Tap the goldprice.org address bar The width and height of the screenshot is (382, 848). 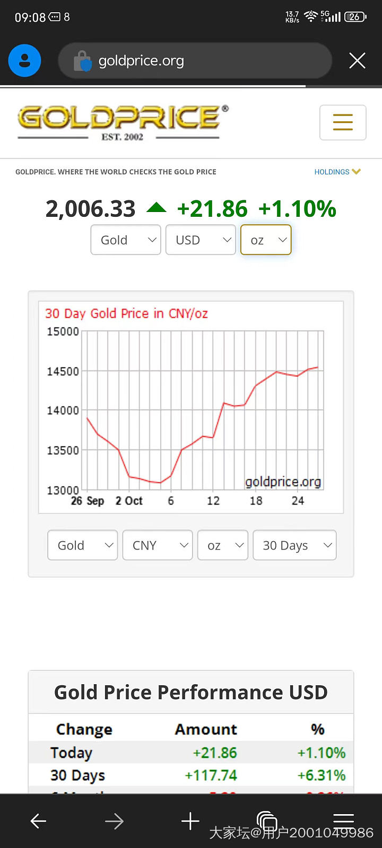click(195, 60)
